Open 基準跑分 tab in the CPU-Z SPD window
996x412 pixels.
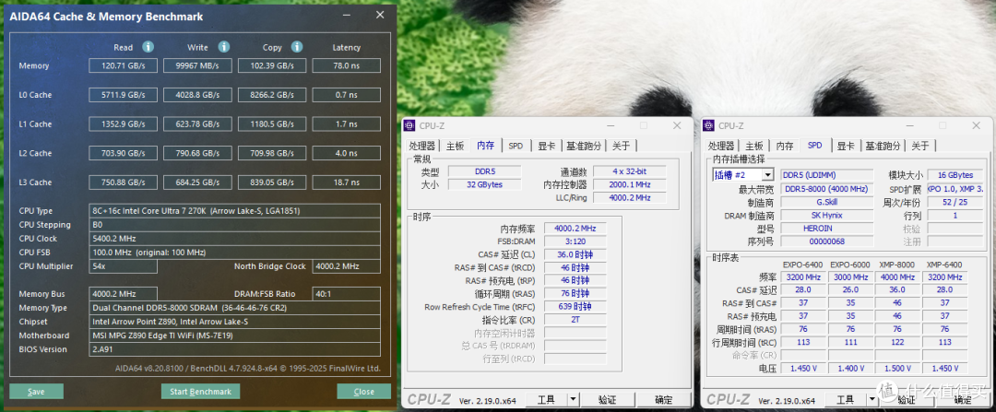[x=883, y=146]
